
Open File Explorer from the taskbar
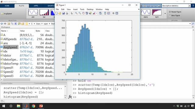click(x=19, y=106)
